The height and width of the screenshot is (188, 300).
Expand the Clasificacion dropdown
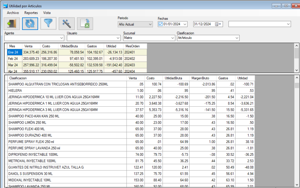pyautogui.click(x=236, y=38)
